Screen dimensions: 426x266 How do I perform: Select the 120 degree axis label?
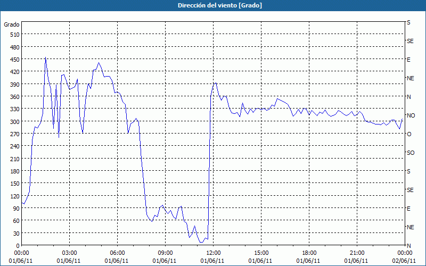coord(15,196)
